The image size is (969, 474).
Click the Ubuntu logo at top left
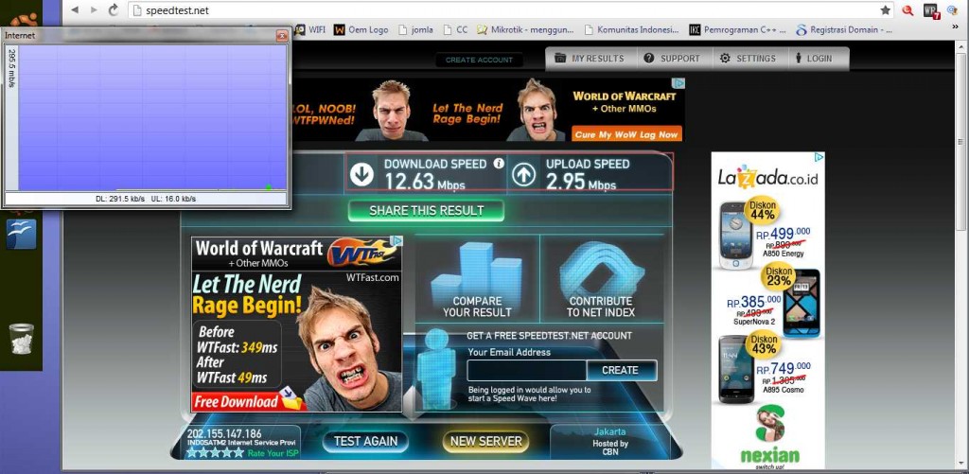tap(24, 19)
